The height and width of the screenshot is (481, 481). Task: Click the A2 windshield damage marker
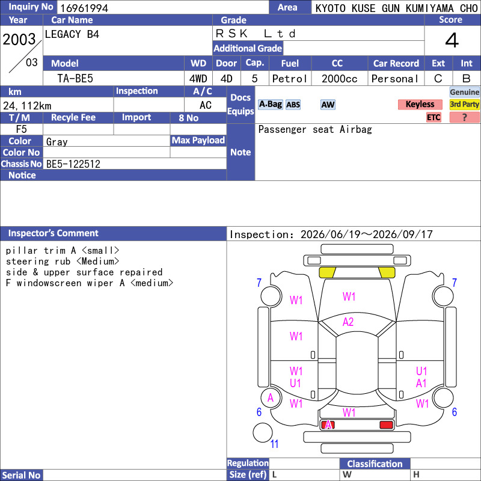[348, 322]
